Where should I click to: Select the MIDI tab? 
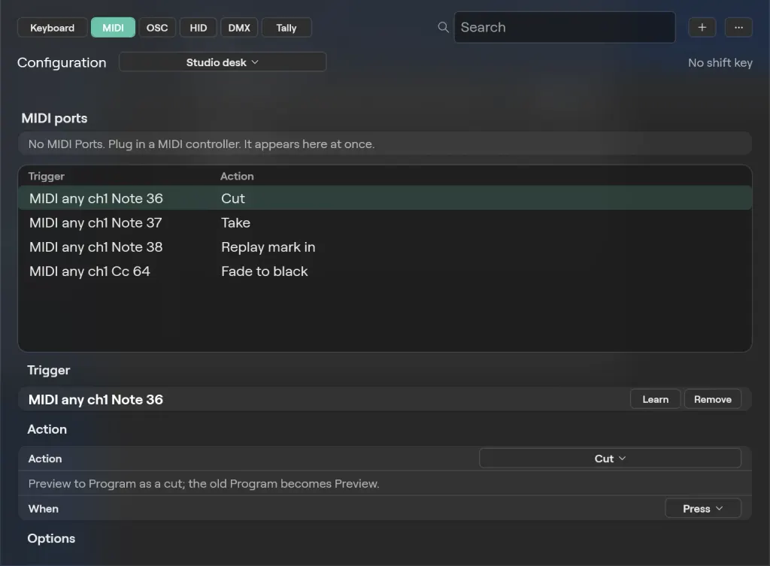point(113,28)
